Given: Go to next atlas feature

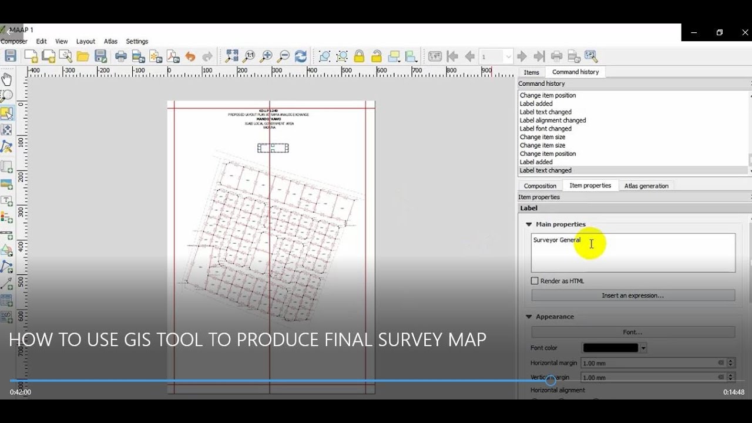Looking at the screenshot, I should pos(522,56).
